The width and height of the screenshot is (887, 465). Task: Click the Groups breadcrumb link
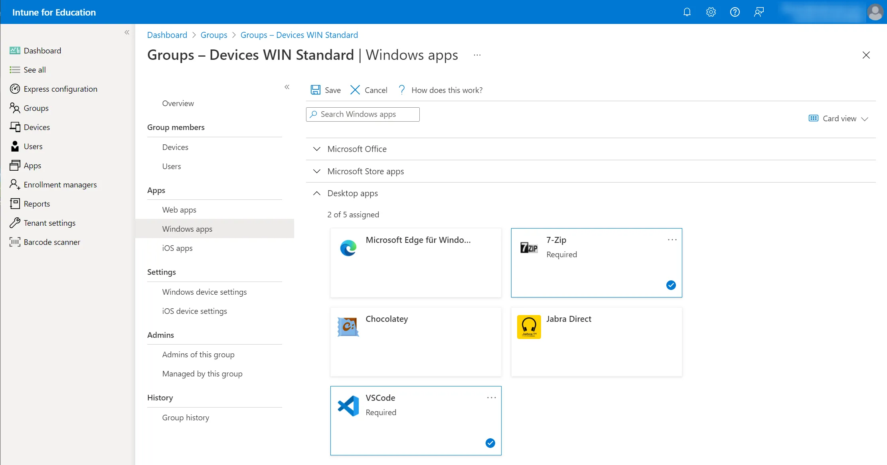click(x=213, y=35)
